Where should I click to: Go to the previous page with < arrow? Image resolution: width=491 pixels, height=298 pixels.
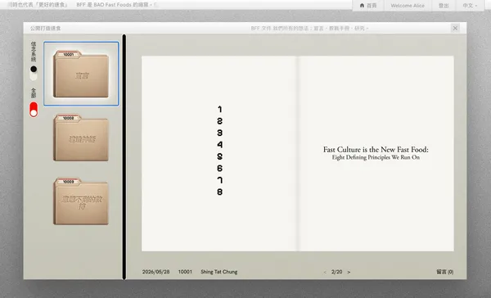click(x=325, y=272)
